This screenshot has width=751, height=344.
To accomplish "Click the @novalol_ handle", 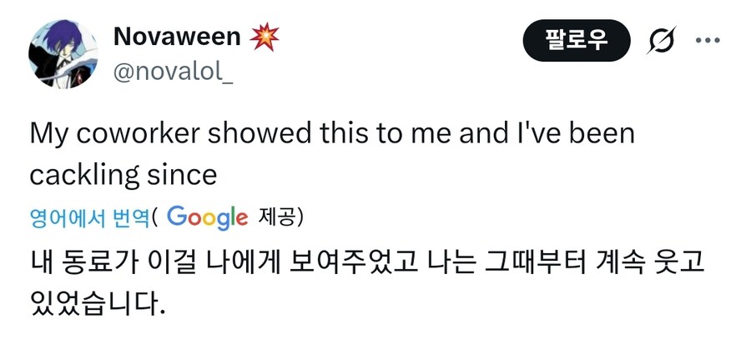I will point(173,72).
